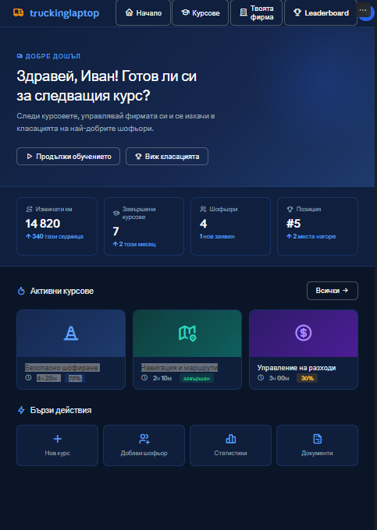Click the Всички button
Viewport: 377px width, 530px height.
click(x=333, y=291)
